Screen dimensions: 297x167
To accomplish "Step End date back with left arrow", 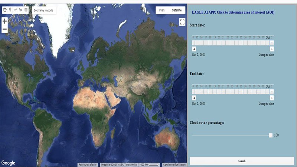I will click(194, 98).
